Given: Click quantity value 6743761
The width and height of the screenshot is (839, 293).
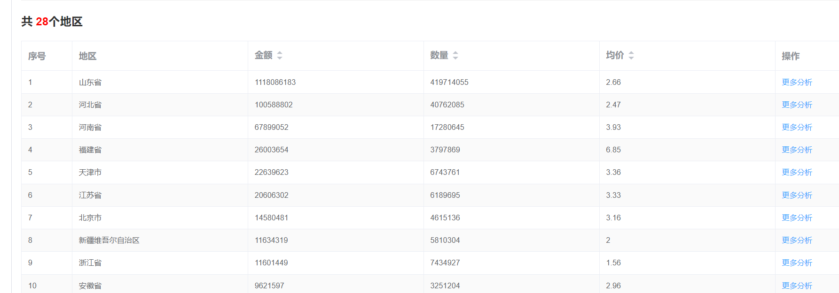Looking at the screenshot, I should [x=445, y=172].
